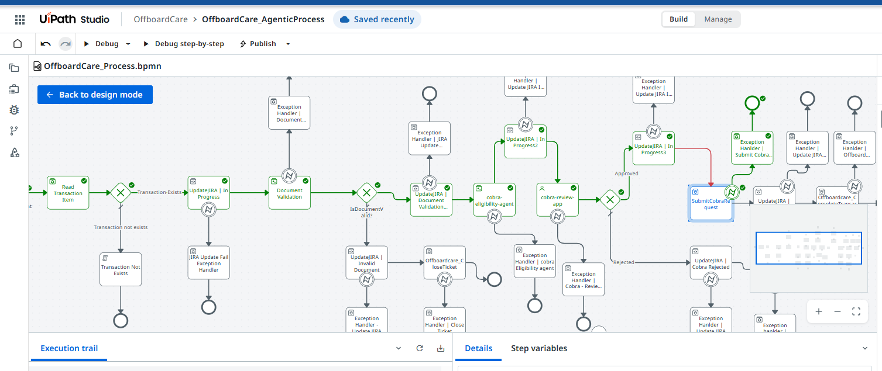Select the SubmitCobraRequest node

(x=711, y=203)
